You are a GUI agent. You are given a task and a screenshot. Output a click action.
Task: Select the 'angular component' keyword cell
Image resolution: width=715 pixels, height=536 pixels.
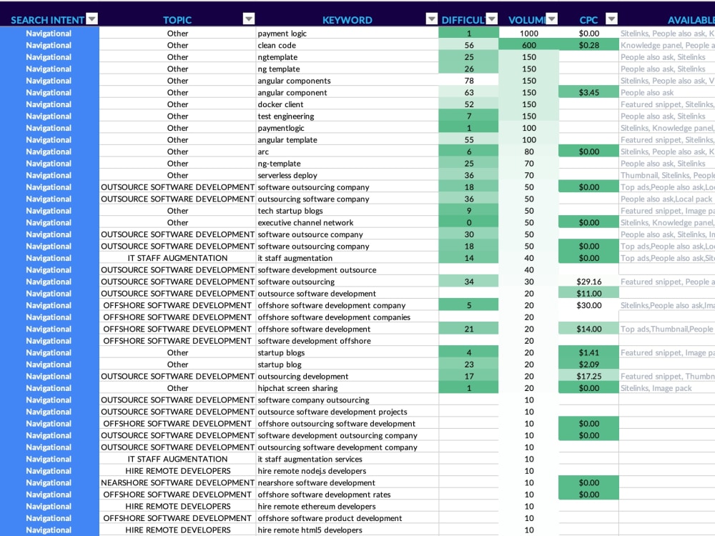click(x=347, y=92)
